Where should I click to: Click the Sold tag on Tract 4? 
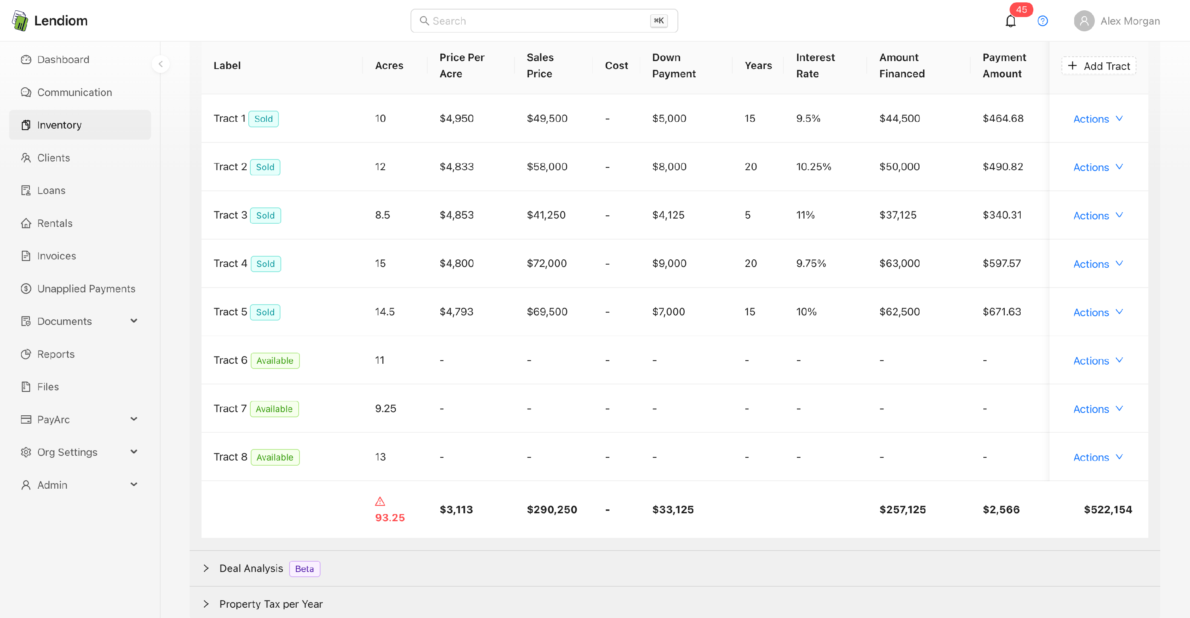(x=265, y=264)
